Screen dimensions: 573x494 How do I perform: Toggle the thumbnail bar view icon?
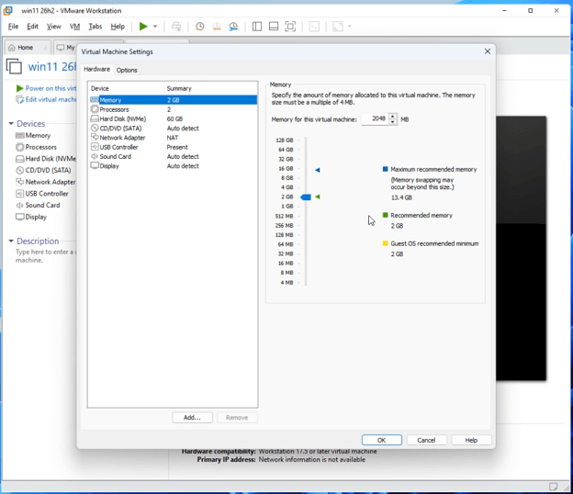click(x=274, y=27)
